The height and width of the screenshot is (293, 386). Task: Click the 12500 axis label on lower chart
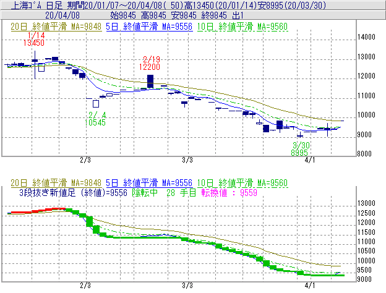[x=366, y=213]
